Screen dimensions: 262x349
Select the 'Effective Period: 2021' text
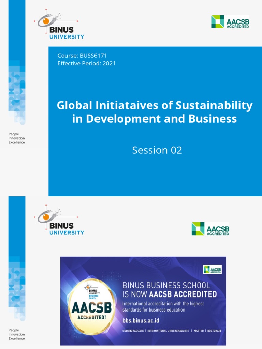tap(86, 63)
